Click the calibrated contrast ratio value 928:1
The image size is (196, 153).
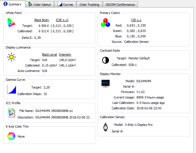(x=132, y=65)
